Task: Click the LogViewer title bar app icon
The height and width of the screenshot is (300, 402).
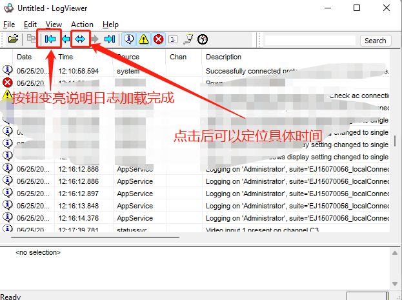Action: coord(9,8)
